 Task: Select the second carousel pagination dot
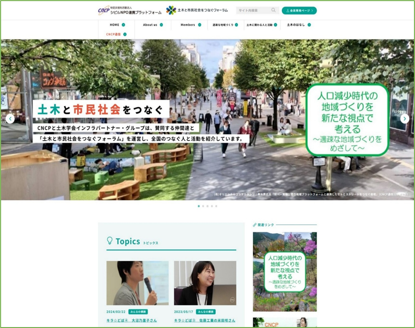coord(203,206)
